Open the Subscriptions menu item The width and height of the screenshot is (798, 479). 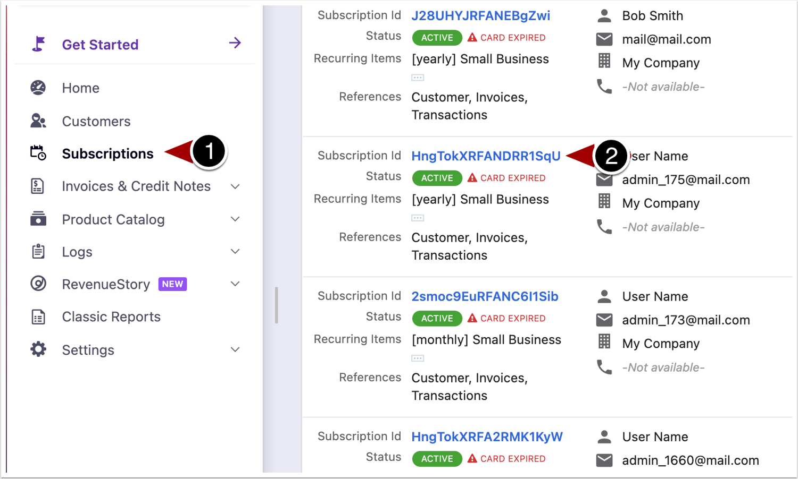pos(107,154)
